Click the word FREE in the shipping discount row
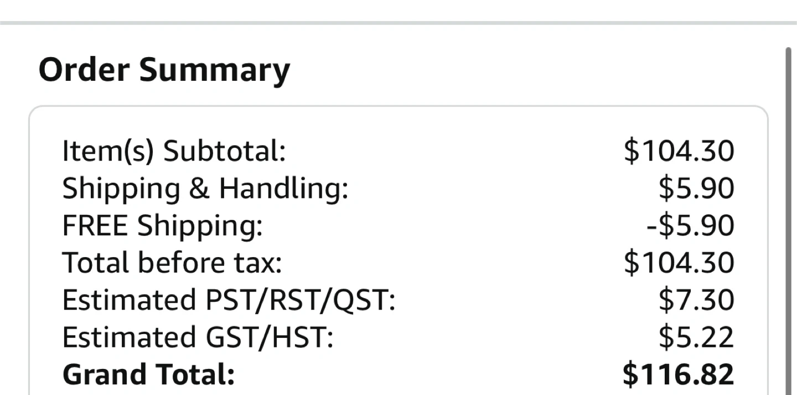 [96, 226]
